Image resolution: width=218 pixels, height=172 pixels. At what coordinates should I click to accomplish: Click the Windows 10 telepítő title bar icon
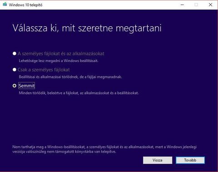[5, 5]
